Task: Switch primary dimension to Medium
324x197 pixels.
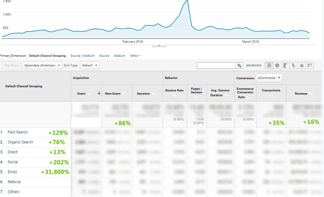Action: point(119,56)
